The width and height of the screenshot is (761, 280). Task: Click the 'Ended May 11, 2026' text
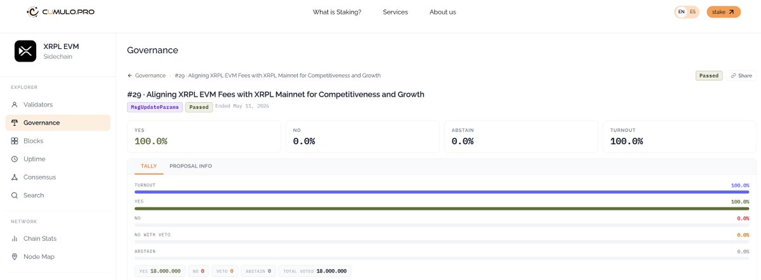tap(242, 106)
